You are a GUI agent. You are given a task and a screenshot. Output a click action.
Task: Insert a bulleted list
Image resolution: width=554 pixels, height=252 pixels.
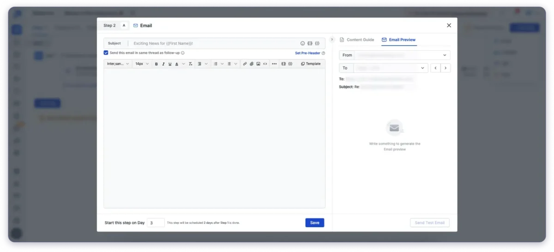pyautogui.click(x=229, y=64)
